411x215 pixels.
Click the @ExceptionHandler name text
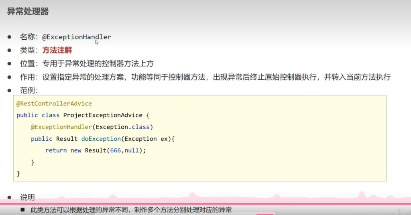click(x=77, y=37)
